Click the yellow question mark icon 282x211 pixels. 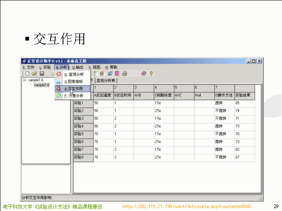[151, 74]
